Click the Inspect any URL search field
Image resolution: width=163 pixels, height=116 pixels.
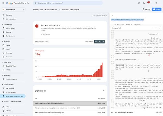point(68,3)
